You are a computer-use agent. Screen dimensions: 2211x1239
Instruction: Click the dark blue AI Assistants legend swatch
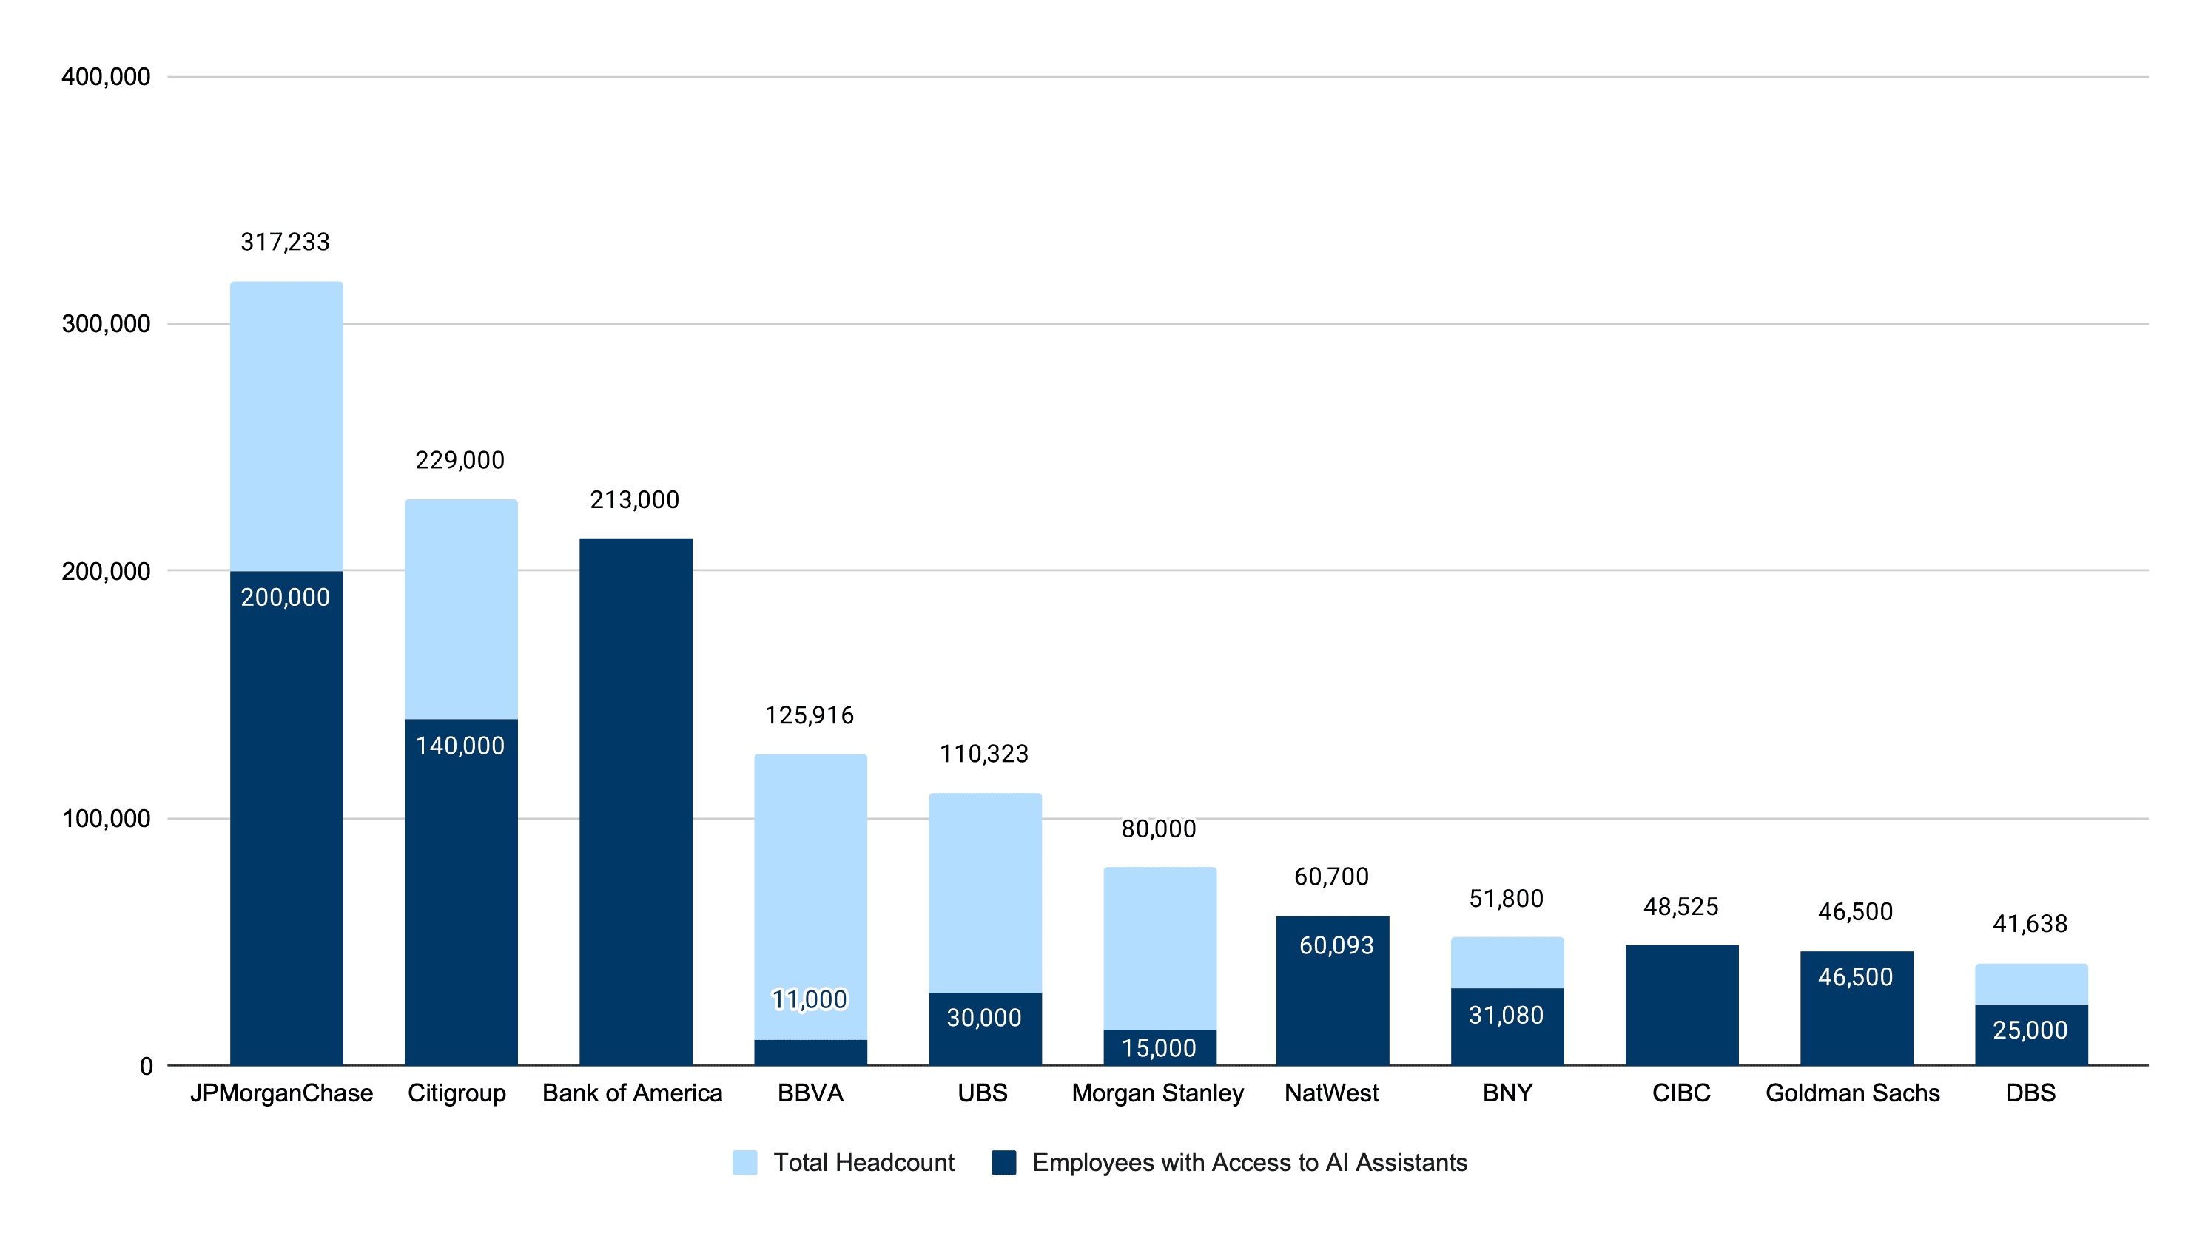point(1003,1163)
